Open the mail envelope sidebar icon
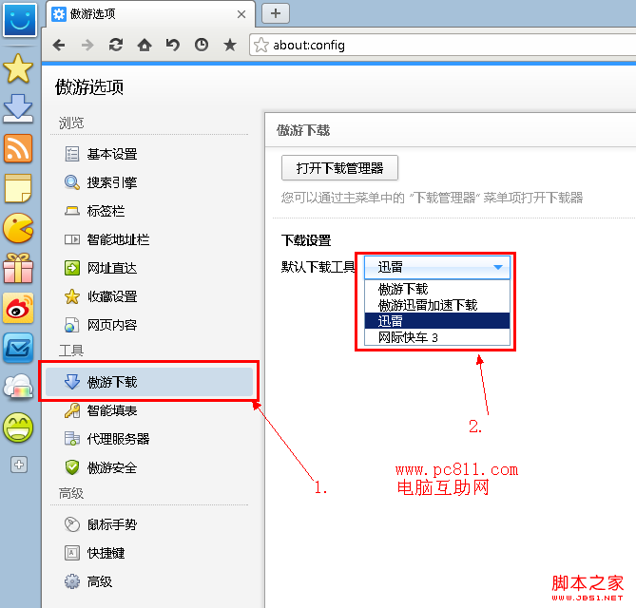This screenshot has height=608, width=636. [18, 348]
